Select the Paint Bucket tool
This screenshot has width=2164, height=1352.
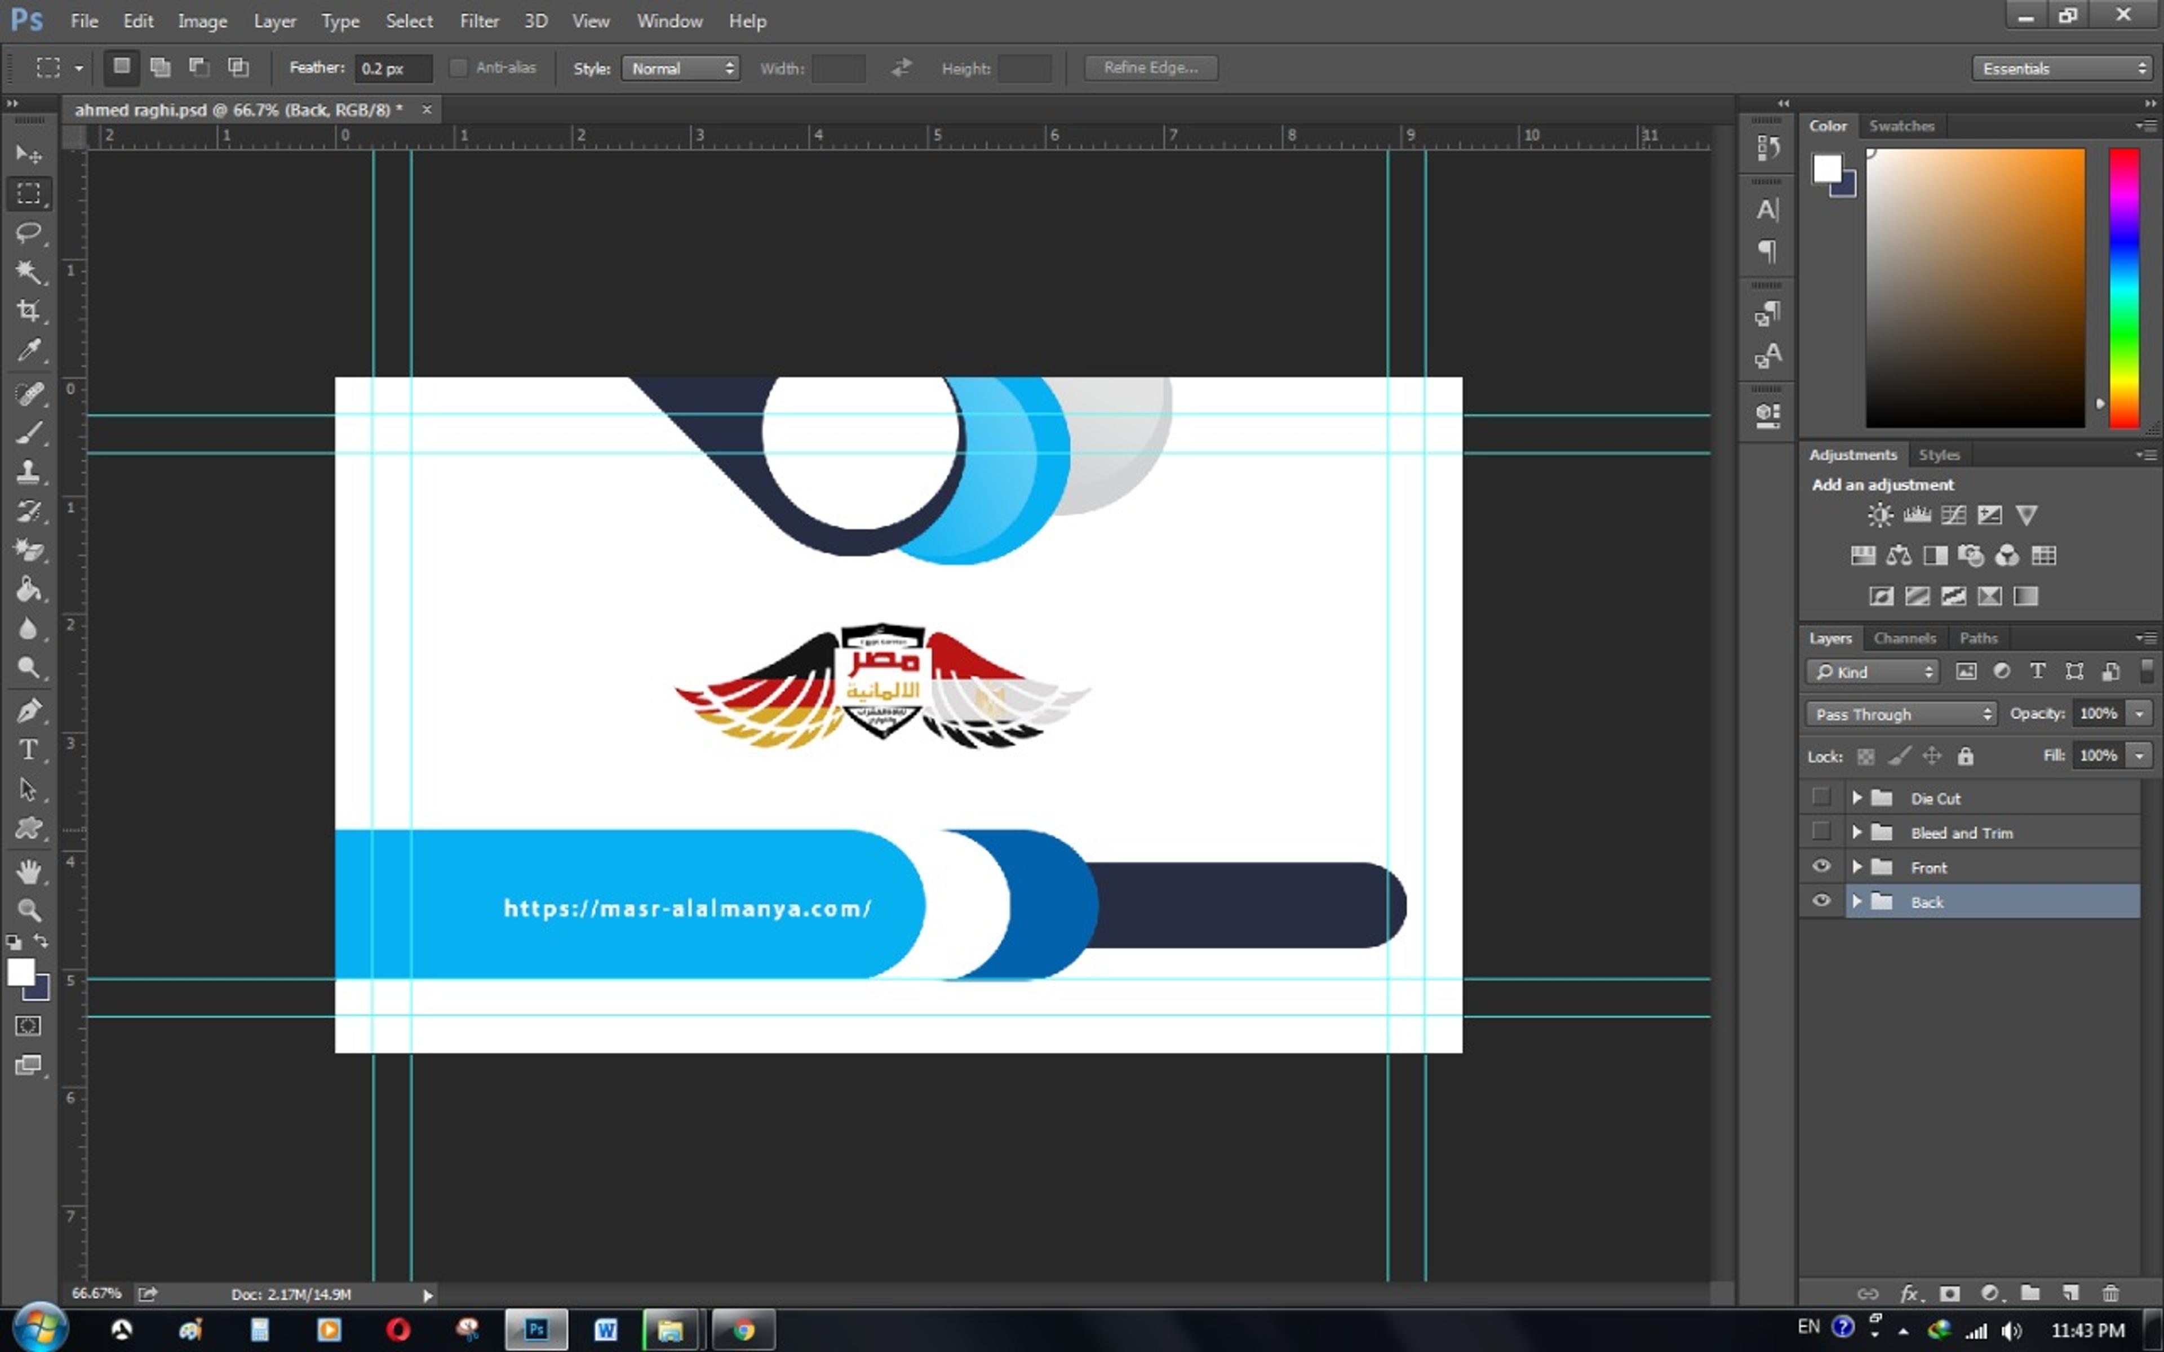(x=29, y=589)
